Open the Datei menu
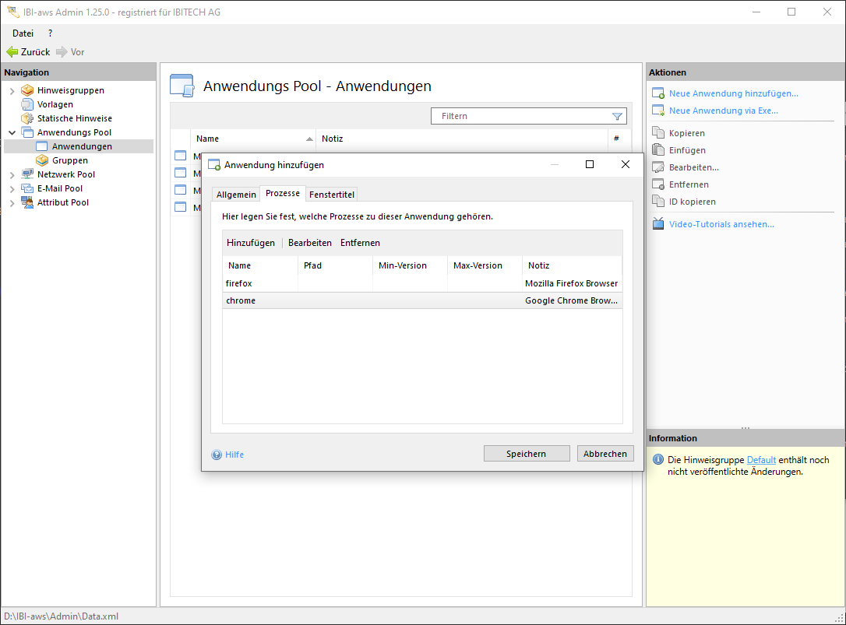 [x=23, y=33]
